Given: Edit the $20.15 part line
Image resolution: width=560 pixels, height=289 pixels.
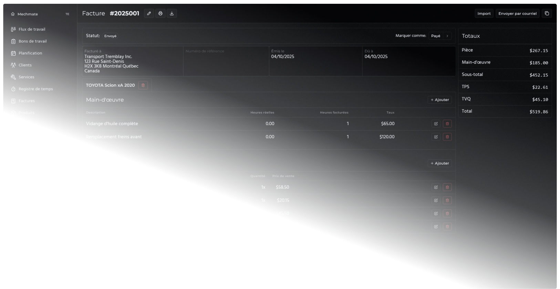Looking at the screenshot, I should [x=436, y=200].
